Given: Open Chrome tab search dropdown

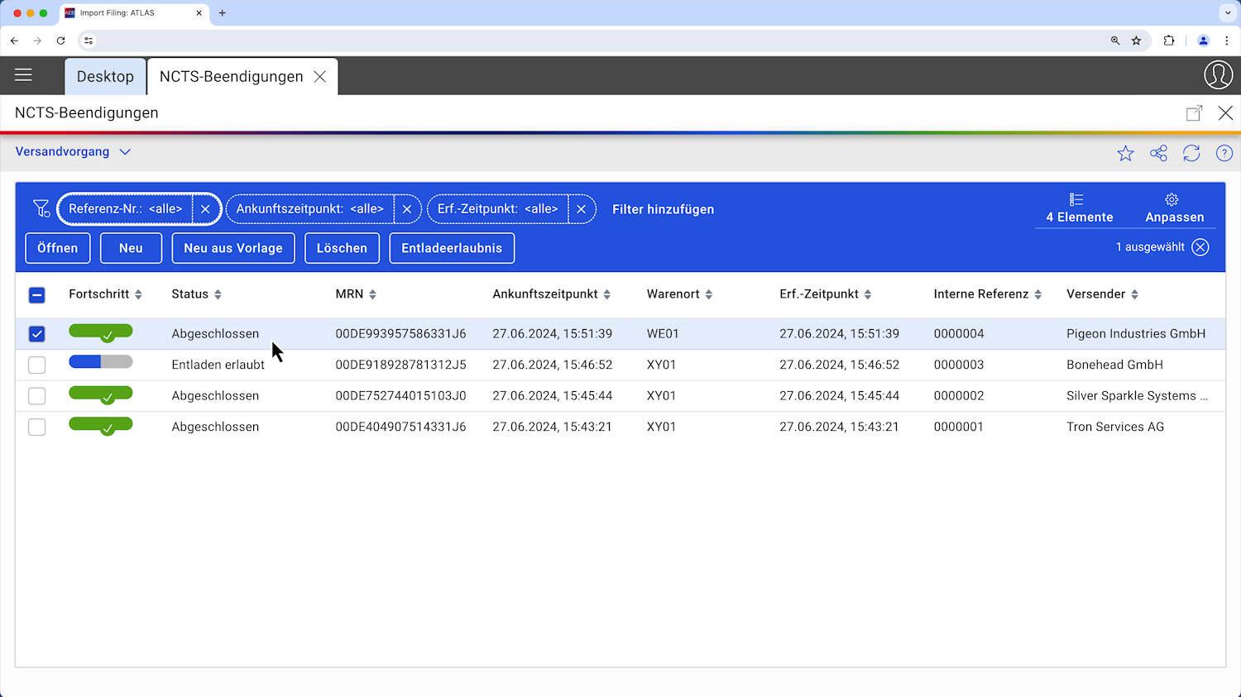Looking at the screenshot, I should click(1227, 13).
